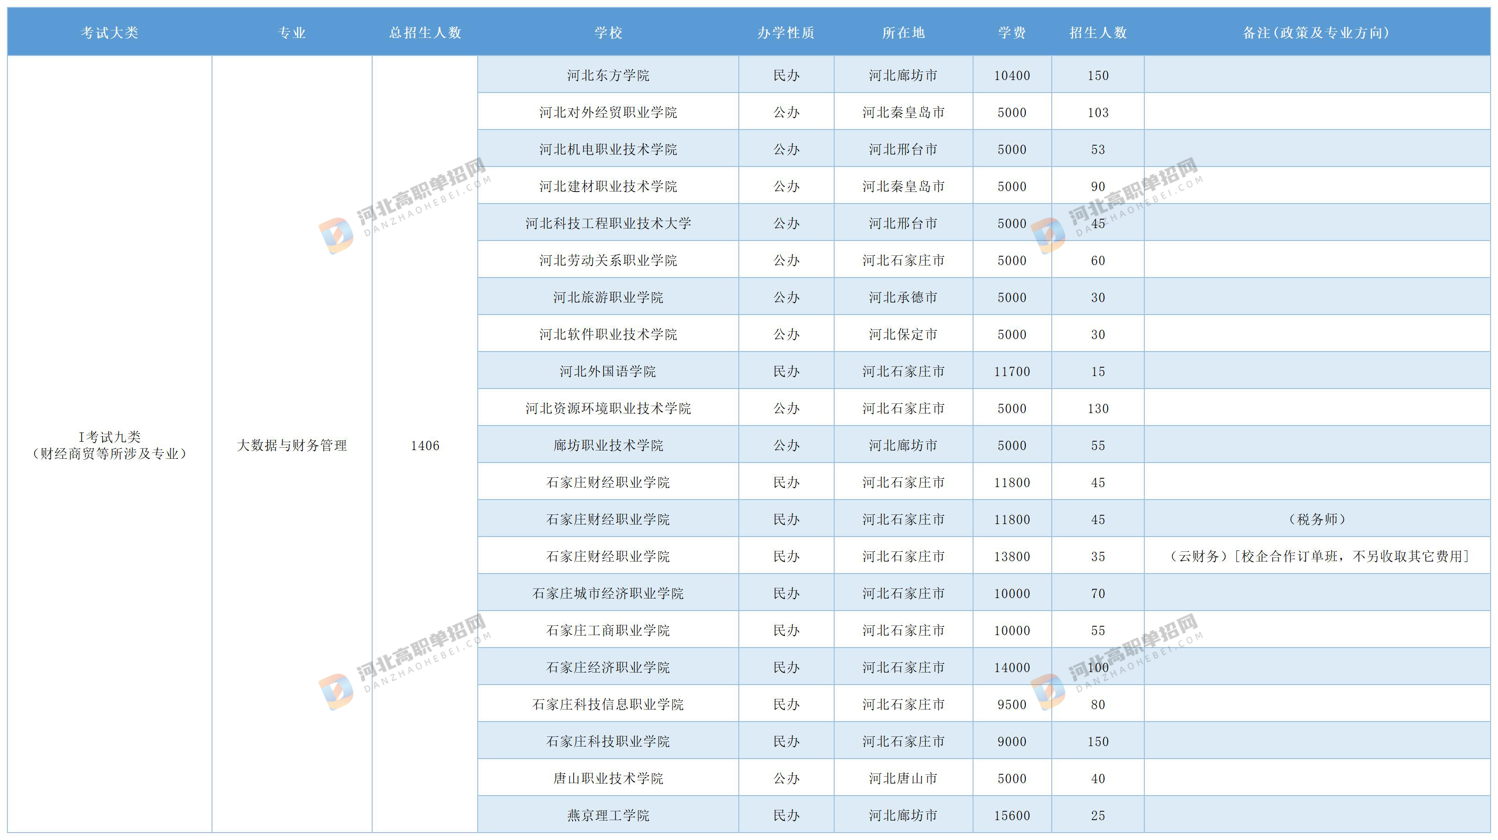
Task: Select the 河北东方学院 school cell
Action: point(608,75)
